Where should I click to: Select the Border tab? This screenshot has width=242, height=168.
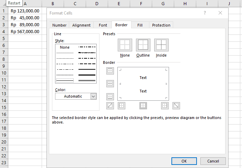tap(122, 25)
